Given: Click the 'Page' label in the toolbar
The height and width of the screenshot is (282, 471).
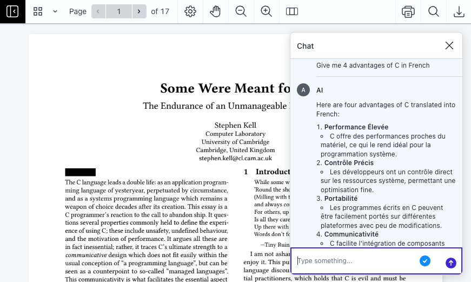Looking at the screenshot, I should (77, 11).
